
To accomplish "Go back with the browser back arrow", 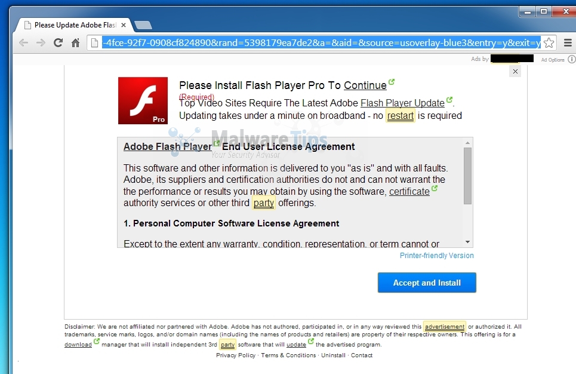I will (x=23, y=43).
